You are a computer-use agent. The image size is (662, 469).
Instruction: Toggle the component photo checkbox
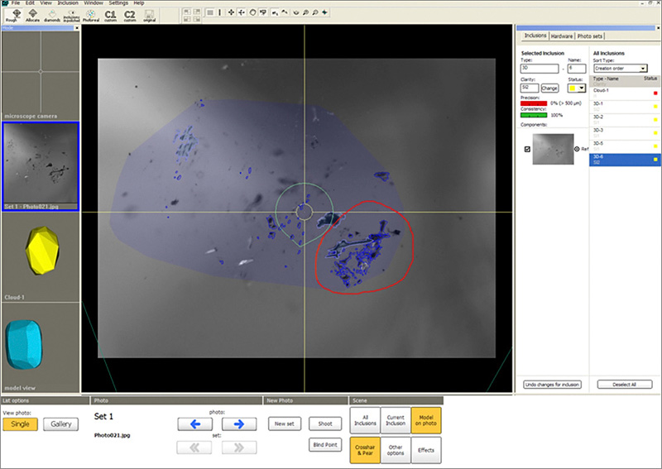coord(527,149)
